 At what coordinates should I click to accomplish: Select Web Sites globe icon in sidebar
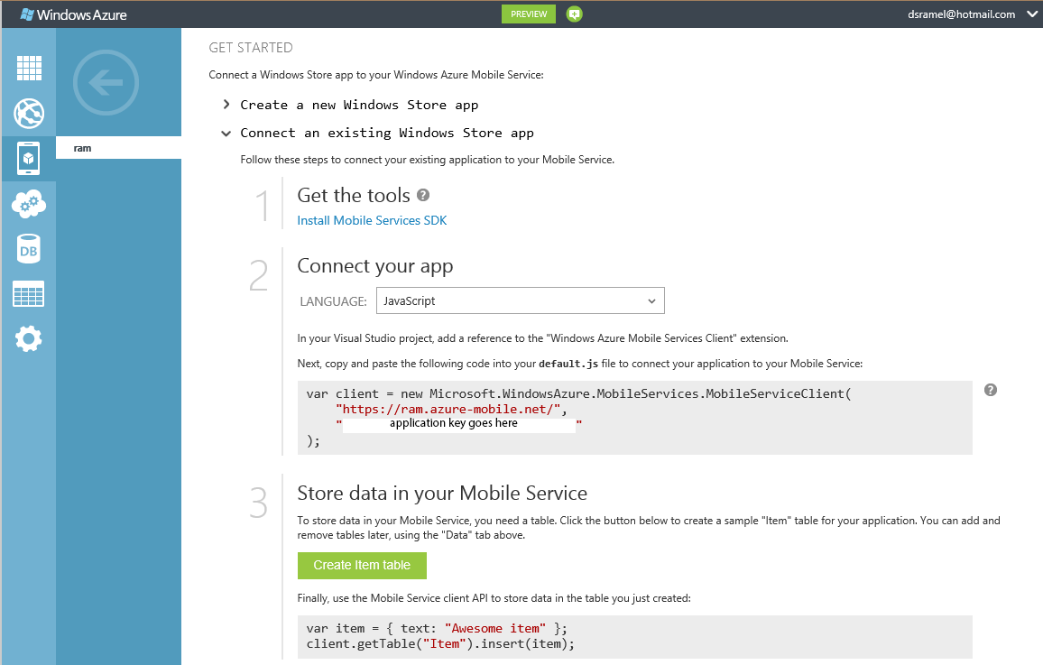click(29, 114)
